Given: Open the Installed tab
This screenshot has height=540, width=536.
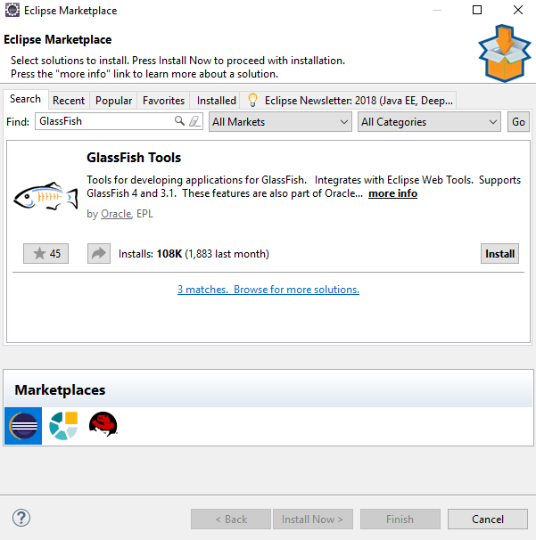Looking at the screenshot, I should tap(217, 101).
